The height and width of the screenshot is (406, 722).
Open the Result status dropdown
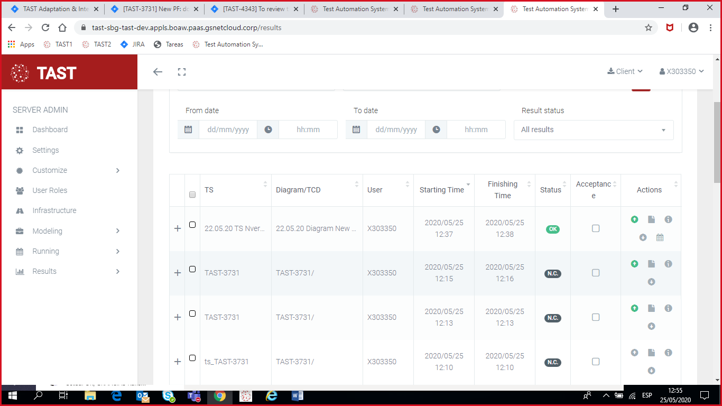(593, 130)
